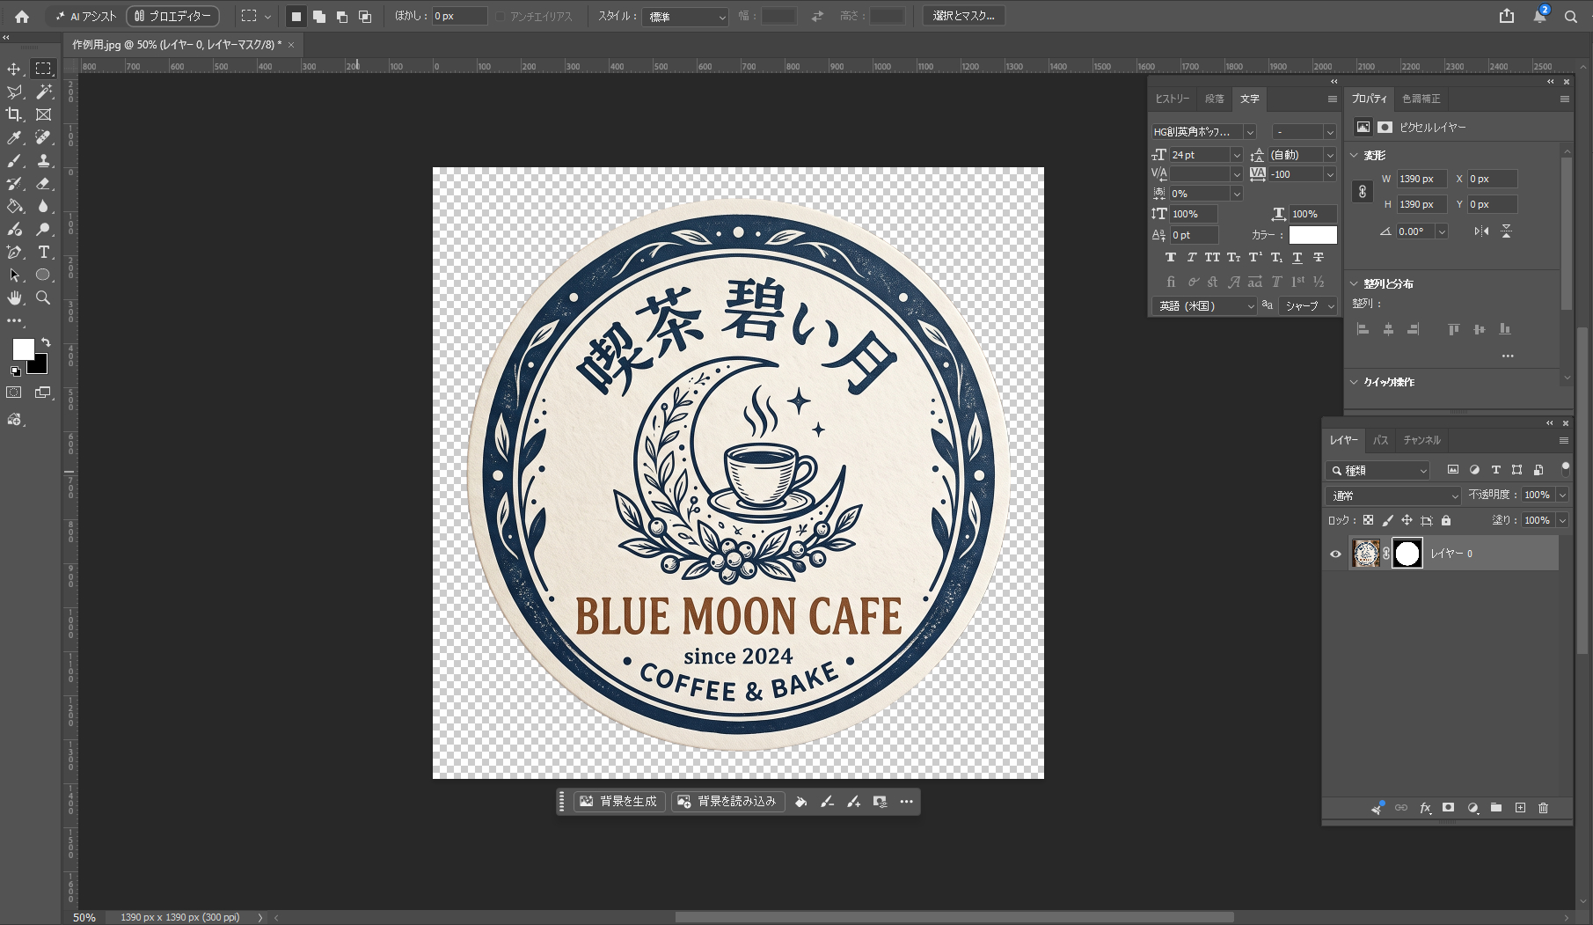This screenshot has height=925, width=1593.
Task: Add layer style via fx icon
Action: tap(1425, 808)
